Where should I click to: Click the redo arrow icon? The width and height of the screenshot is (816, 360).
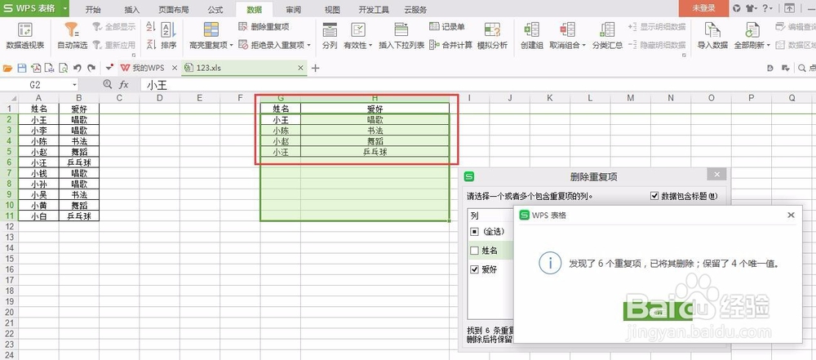coord(91,68)
